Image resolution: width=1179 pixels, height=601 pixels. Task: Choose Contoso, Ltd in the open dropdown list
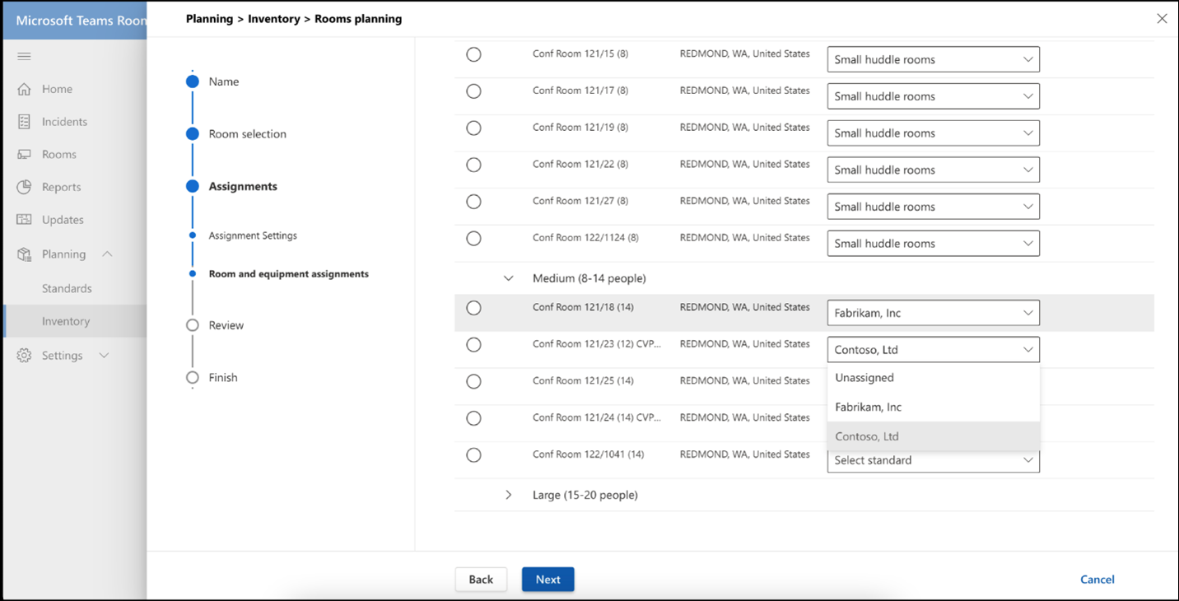point(933,436)
